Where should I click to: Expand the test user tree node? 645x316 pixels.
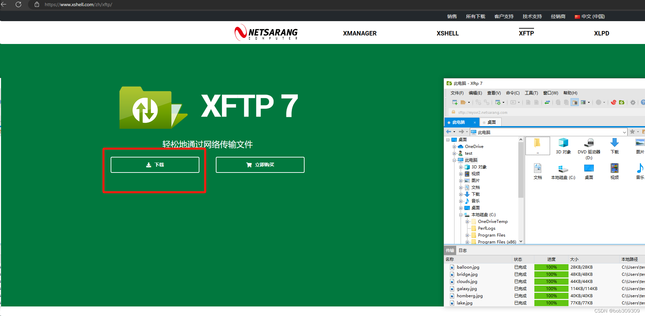(454, 153)
